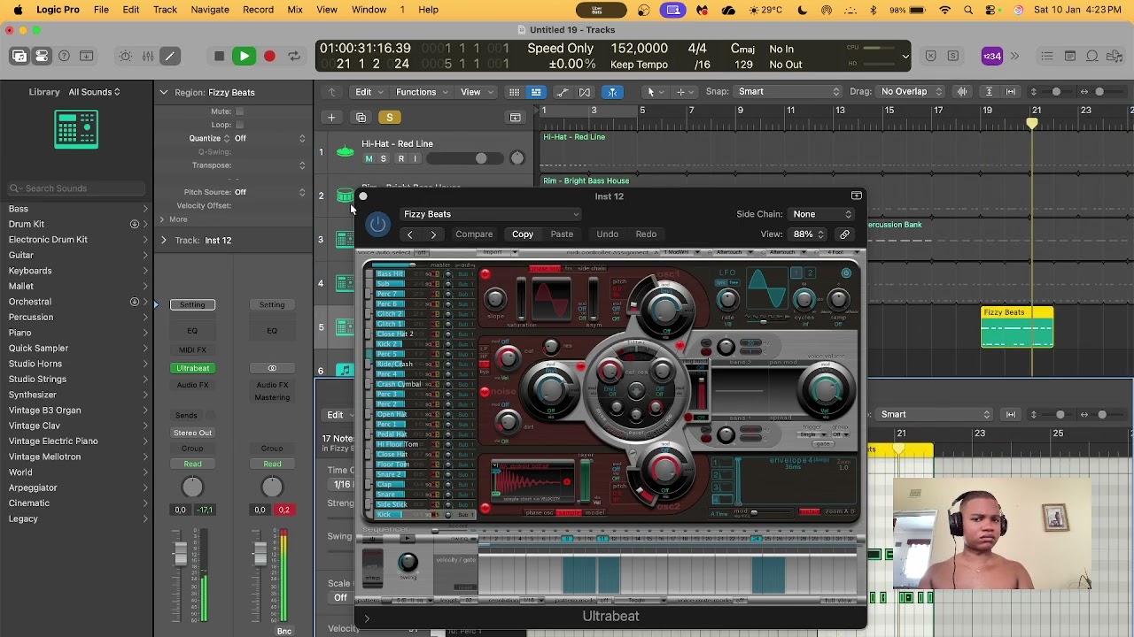Solo the Hi-Hat - Red Line track
Image resolution: width=1134 pixels, height=637 pixels.
tap(383, 158)
